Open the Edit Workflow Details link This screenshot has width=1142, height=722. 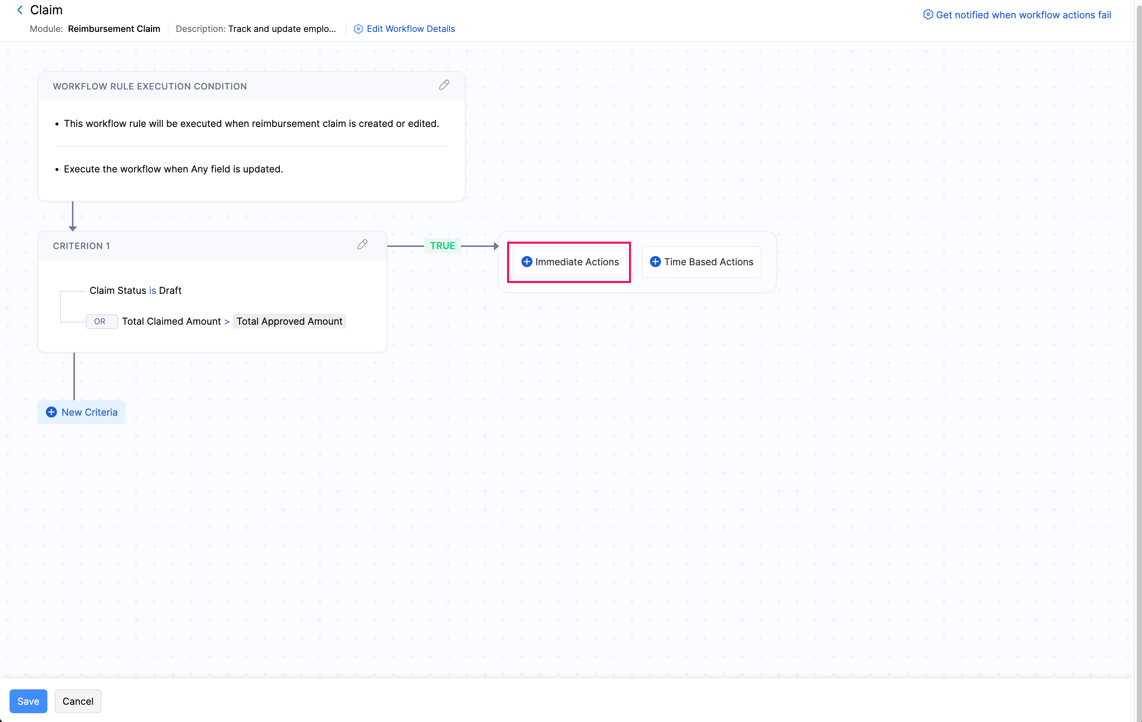click(411, 29)
